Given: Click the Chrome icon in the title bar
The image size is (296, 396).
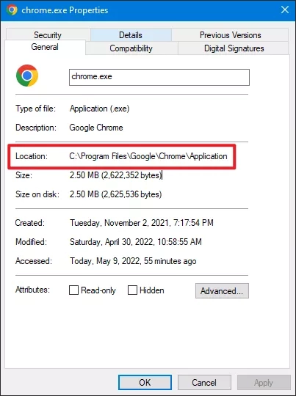Looking at the screenshot, I should pyautogui.click(x=12, y=10).
